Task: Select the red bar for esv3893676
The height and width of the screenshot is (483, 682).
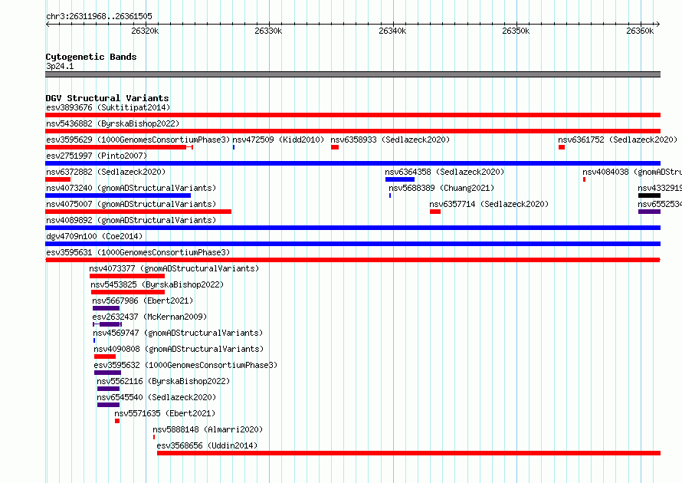Action: point(352,115)
